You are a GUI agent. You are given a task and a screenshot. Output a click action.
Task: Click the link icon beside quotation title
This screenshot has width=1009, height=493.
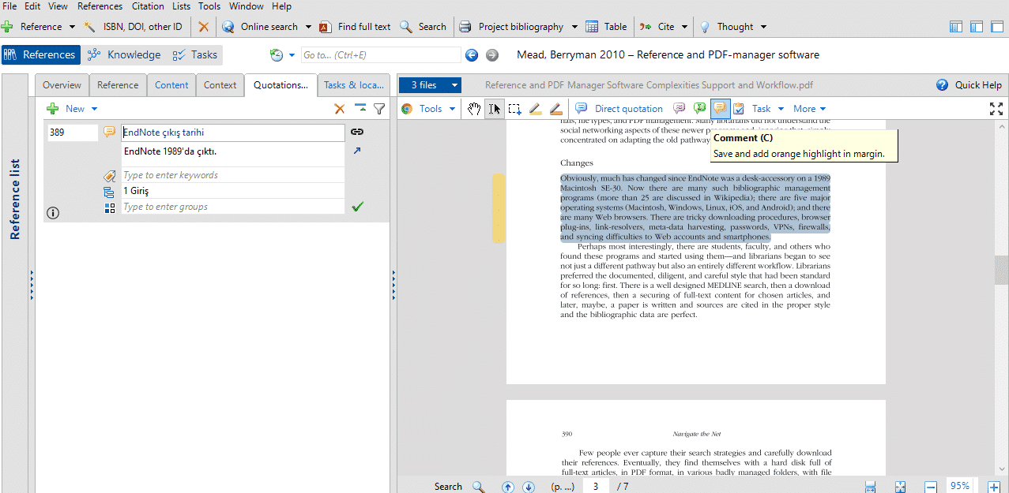[x=357, y=133]
